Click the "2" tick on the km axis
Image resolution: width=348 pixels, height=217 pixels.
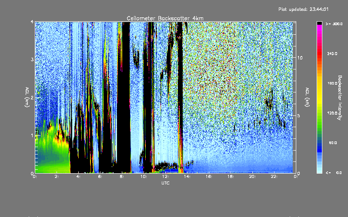[32, 97]
